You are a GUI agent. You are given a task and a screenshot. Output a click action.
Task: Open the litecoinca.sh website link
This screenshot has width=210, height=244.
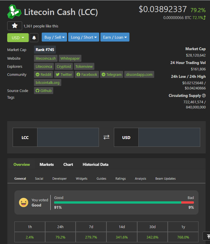pyautogui.click(x=46, y=58)
